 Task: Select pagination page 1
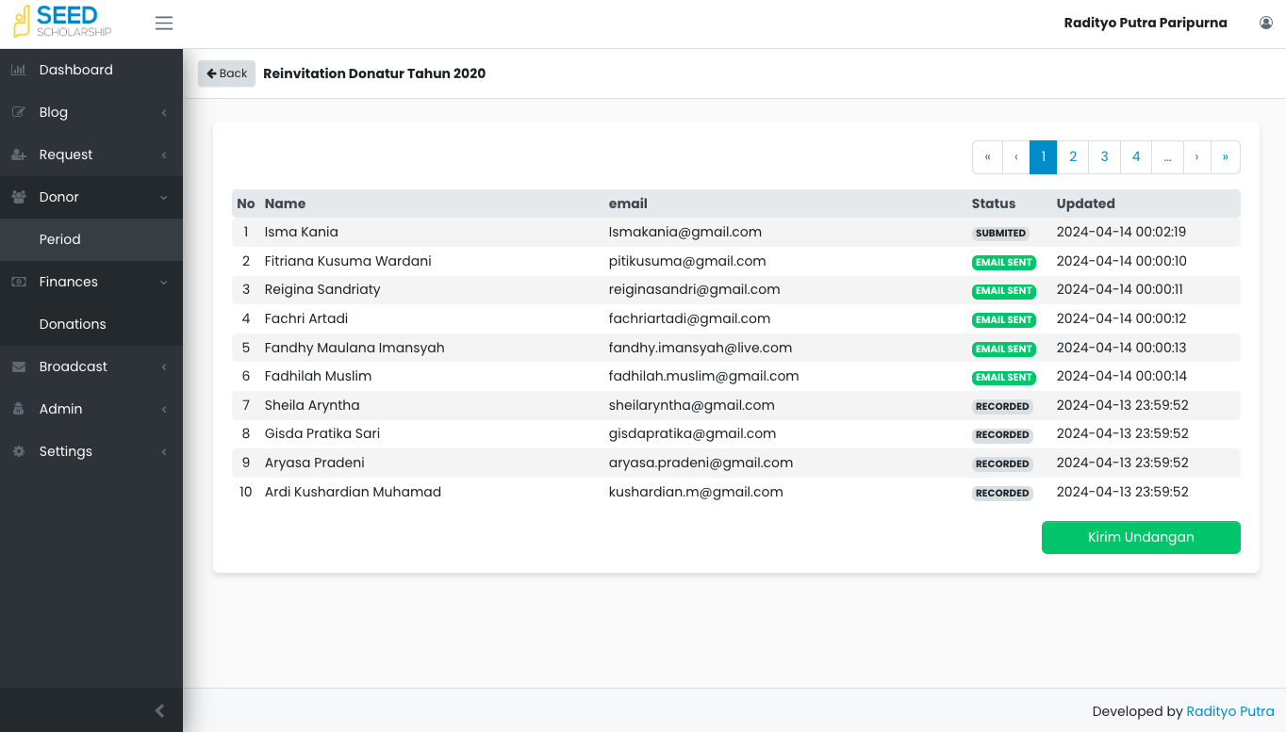[1043, 157]
